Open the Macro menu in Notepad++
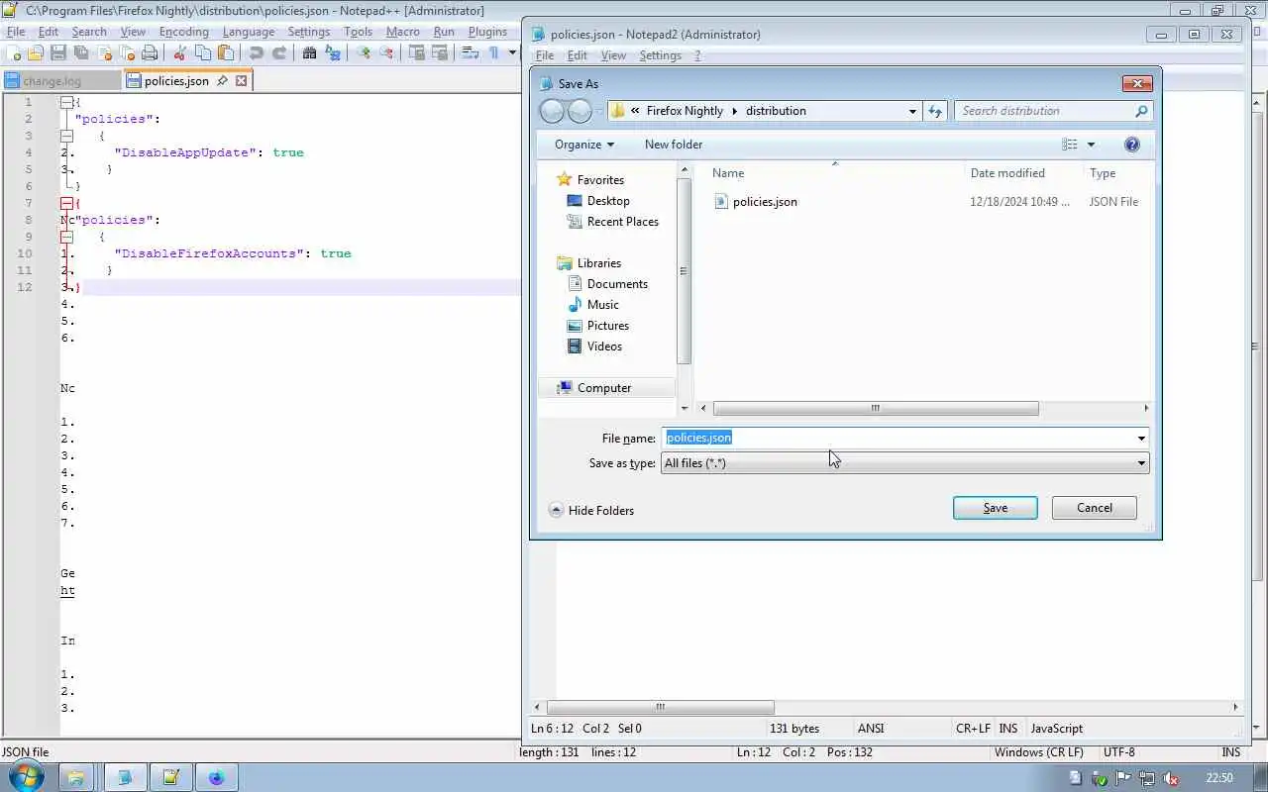 (402, 32)
